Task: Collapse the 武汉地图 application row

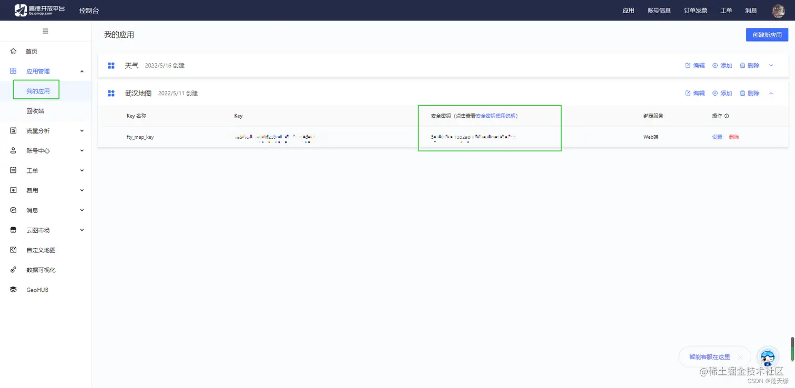Action: tap(771, 93)
